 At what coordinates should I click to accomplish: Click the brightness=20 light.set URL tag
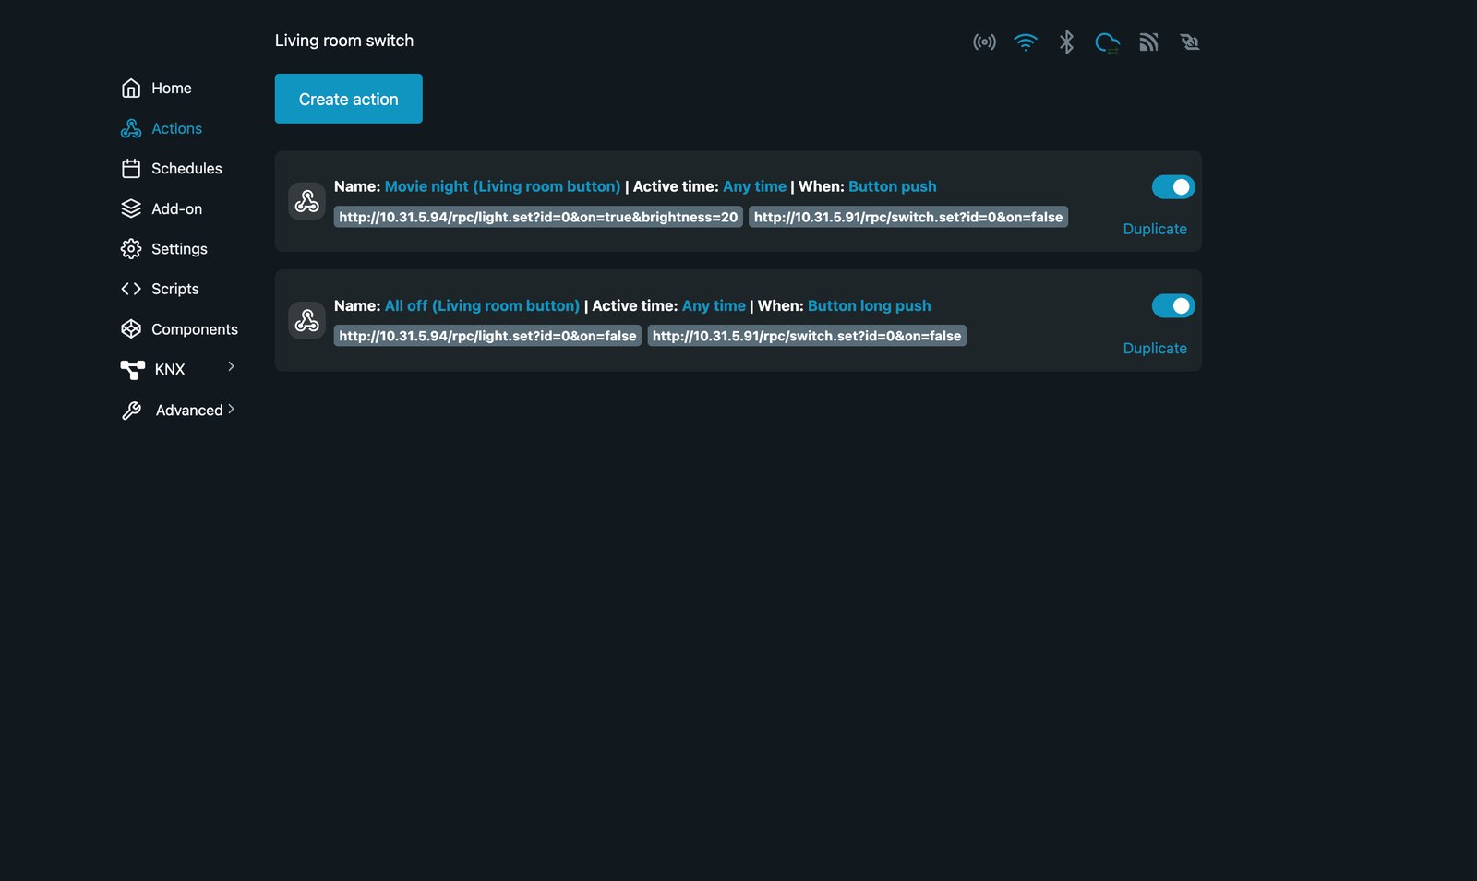pos(538,217)
